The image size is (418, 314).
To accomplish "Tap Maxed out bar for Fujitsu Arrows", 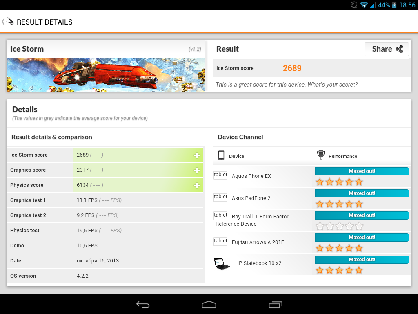I will (x=362, y=238).
